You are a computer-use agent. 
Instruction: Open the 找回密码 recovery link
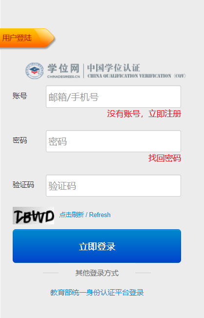point(164,158)
